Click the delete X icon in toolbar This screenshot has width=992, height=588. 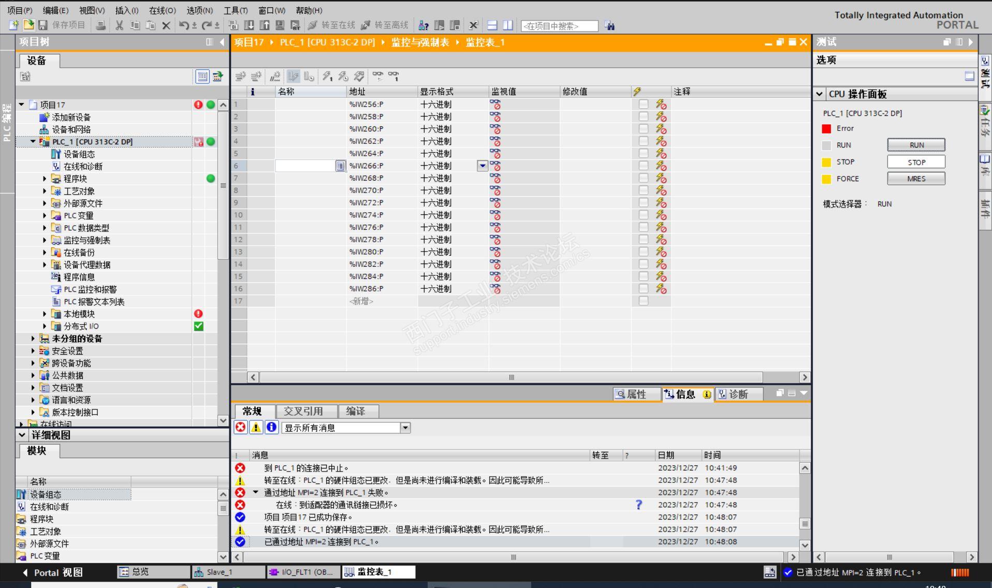166,25
